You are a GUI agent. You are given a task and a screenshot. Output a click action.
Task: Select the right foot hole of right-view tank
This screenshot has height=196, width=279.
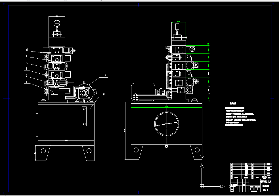(x=197, y=150)
